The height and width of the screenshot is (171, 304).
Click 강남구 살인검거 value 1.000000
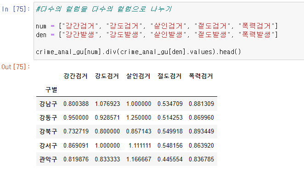[139, 104]
